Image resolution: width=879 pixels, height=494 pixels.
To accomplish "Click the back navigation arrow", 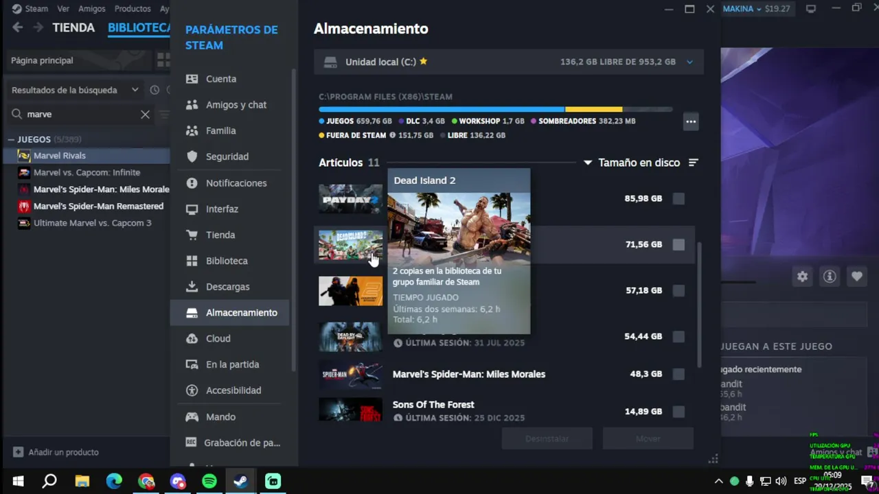I will (18, 27).
